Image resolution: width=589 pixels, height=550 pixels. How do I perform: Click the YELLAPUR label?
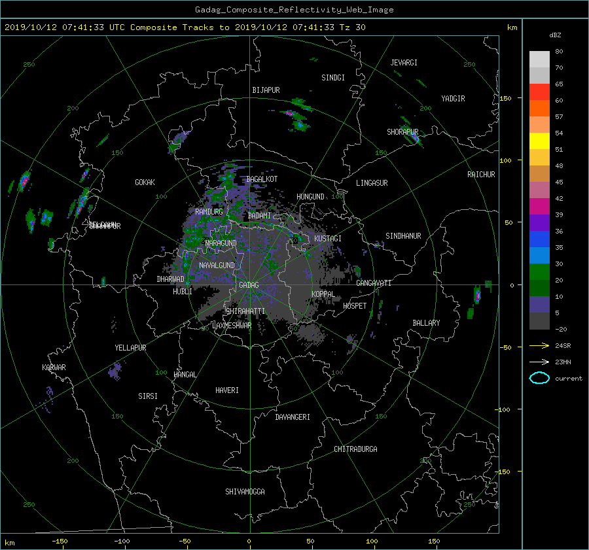(130, 348)
